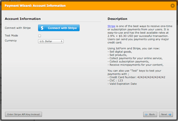This screenshot has height=121, width=178.
Task: Close the Payment Wizard dialog
Action: pos(173,6)
